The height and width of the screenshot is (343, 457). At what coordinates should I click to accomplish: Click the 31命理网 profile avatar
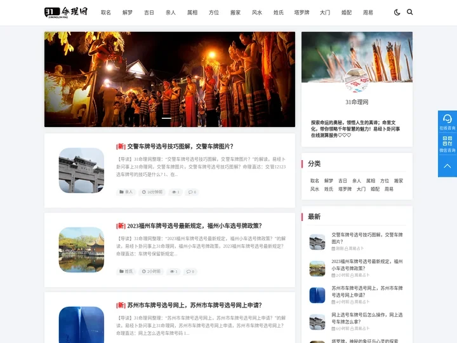(357, 81)
